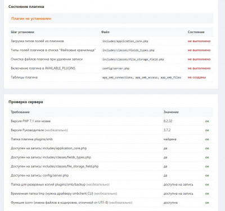225x211 pixels.
Task: Click the table list starting with app_smb_connections
Action: [x=142, y=77]
